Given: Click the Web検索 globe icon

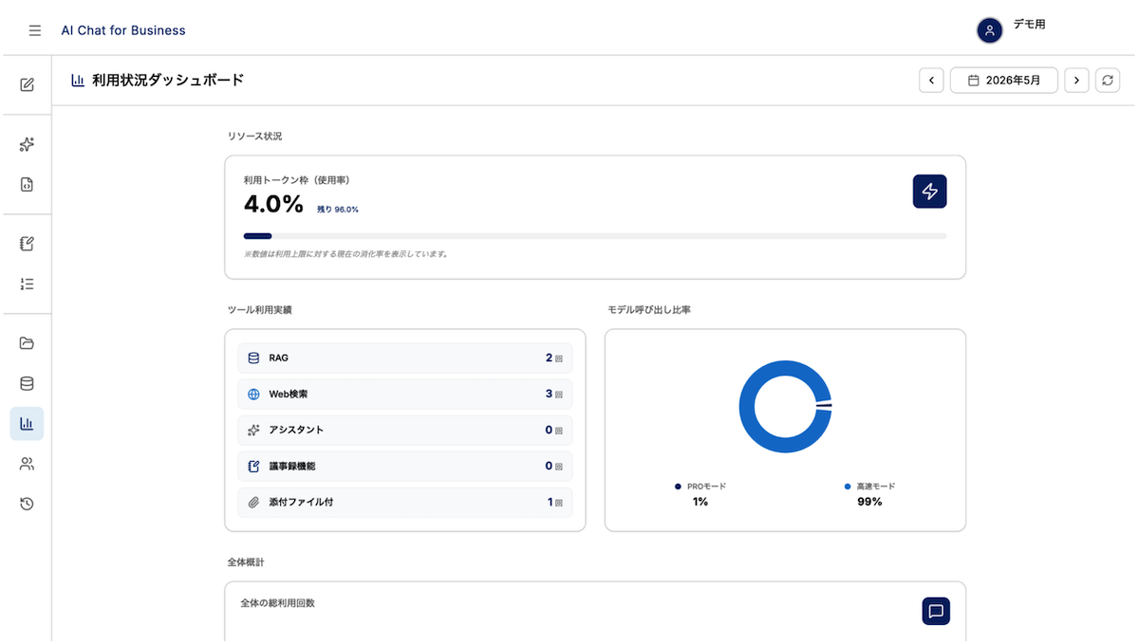Looking at the screenshot, I should click(x=253, y=395).
